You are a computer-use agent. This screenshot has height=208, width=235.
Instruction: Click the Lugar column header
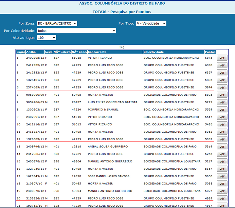[x=21, y=52]
